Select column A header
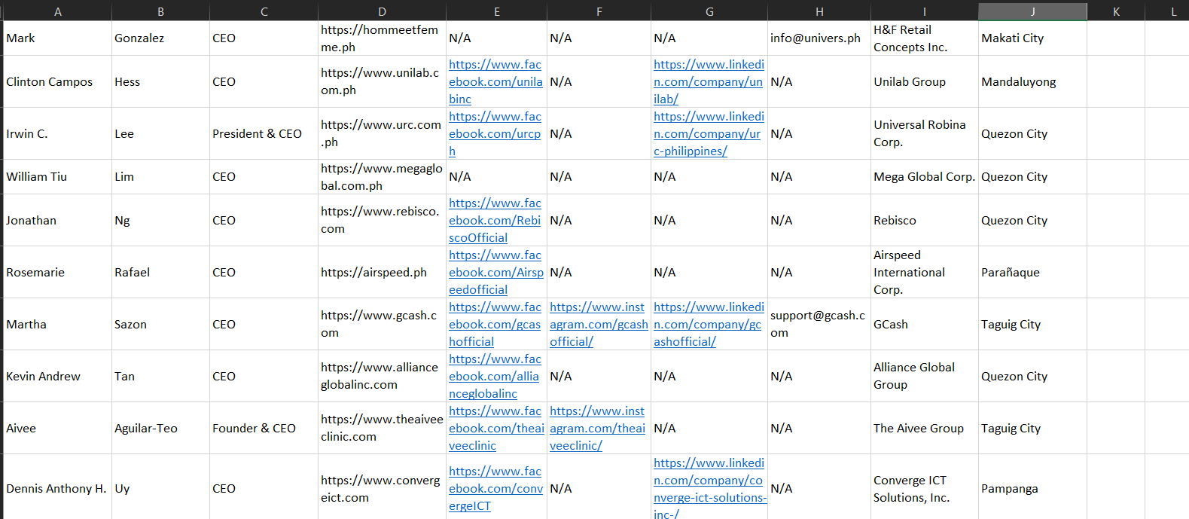 pyautogui.click(x=58, y=11)
